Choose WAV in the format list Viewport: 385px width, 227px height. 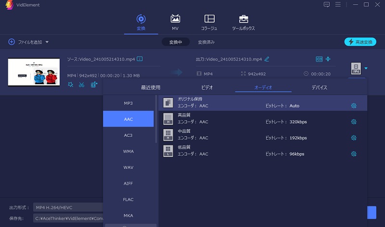click(128, 167)
